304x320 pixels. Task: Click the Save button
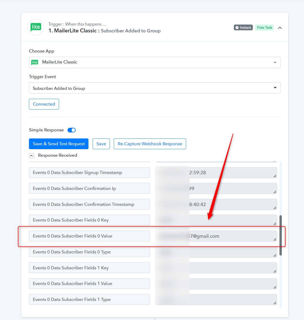coord(101,144)
